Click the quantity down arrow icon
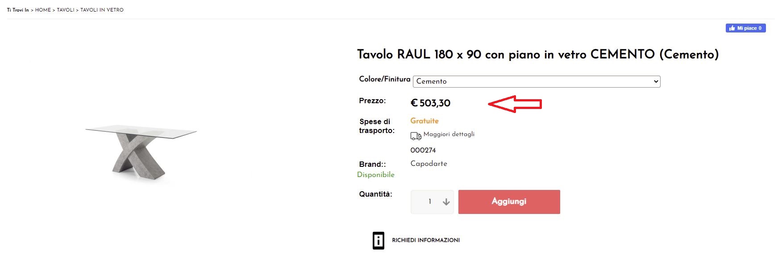Image resolution: width=778 pixels, height=262 pixels. pos(446,202)
